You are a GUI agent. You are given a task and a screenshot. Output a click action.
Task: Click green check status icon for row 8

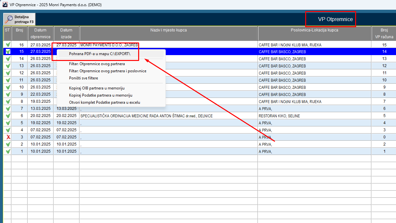pyautogui.click(x=8, y=101)
